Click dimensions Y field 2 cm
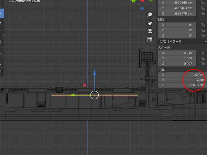Screen dimensions: 207x155 [x=182, y=80]
